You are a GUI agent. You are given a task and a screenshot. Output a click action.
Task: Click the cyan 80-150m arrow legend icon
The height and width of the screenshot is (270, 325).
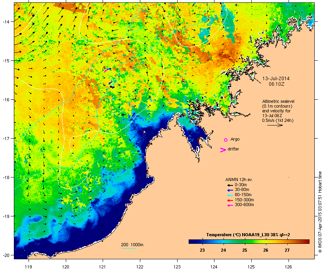click(230, 195)
